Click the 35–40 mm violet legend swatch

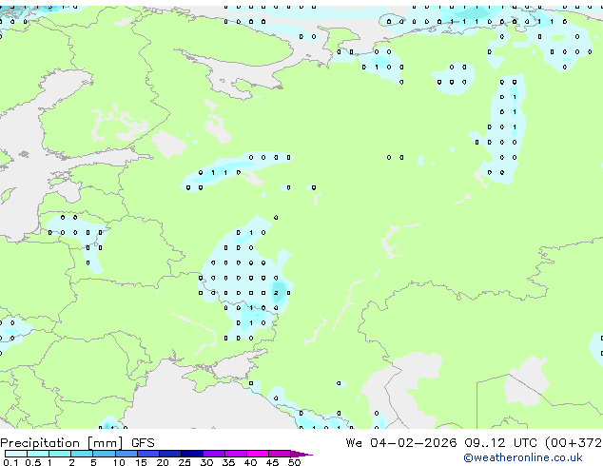tap(235, 454)
